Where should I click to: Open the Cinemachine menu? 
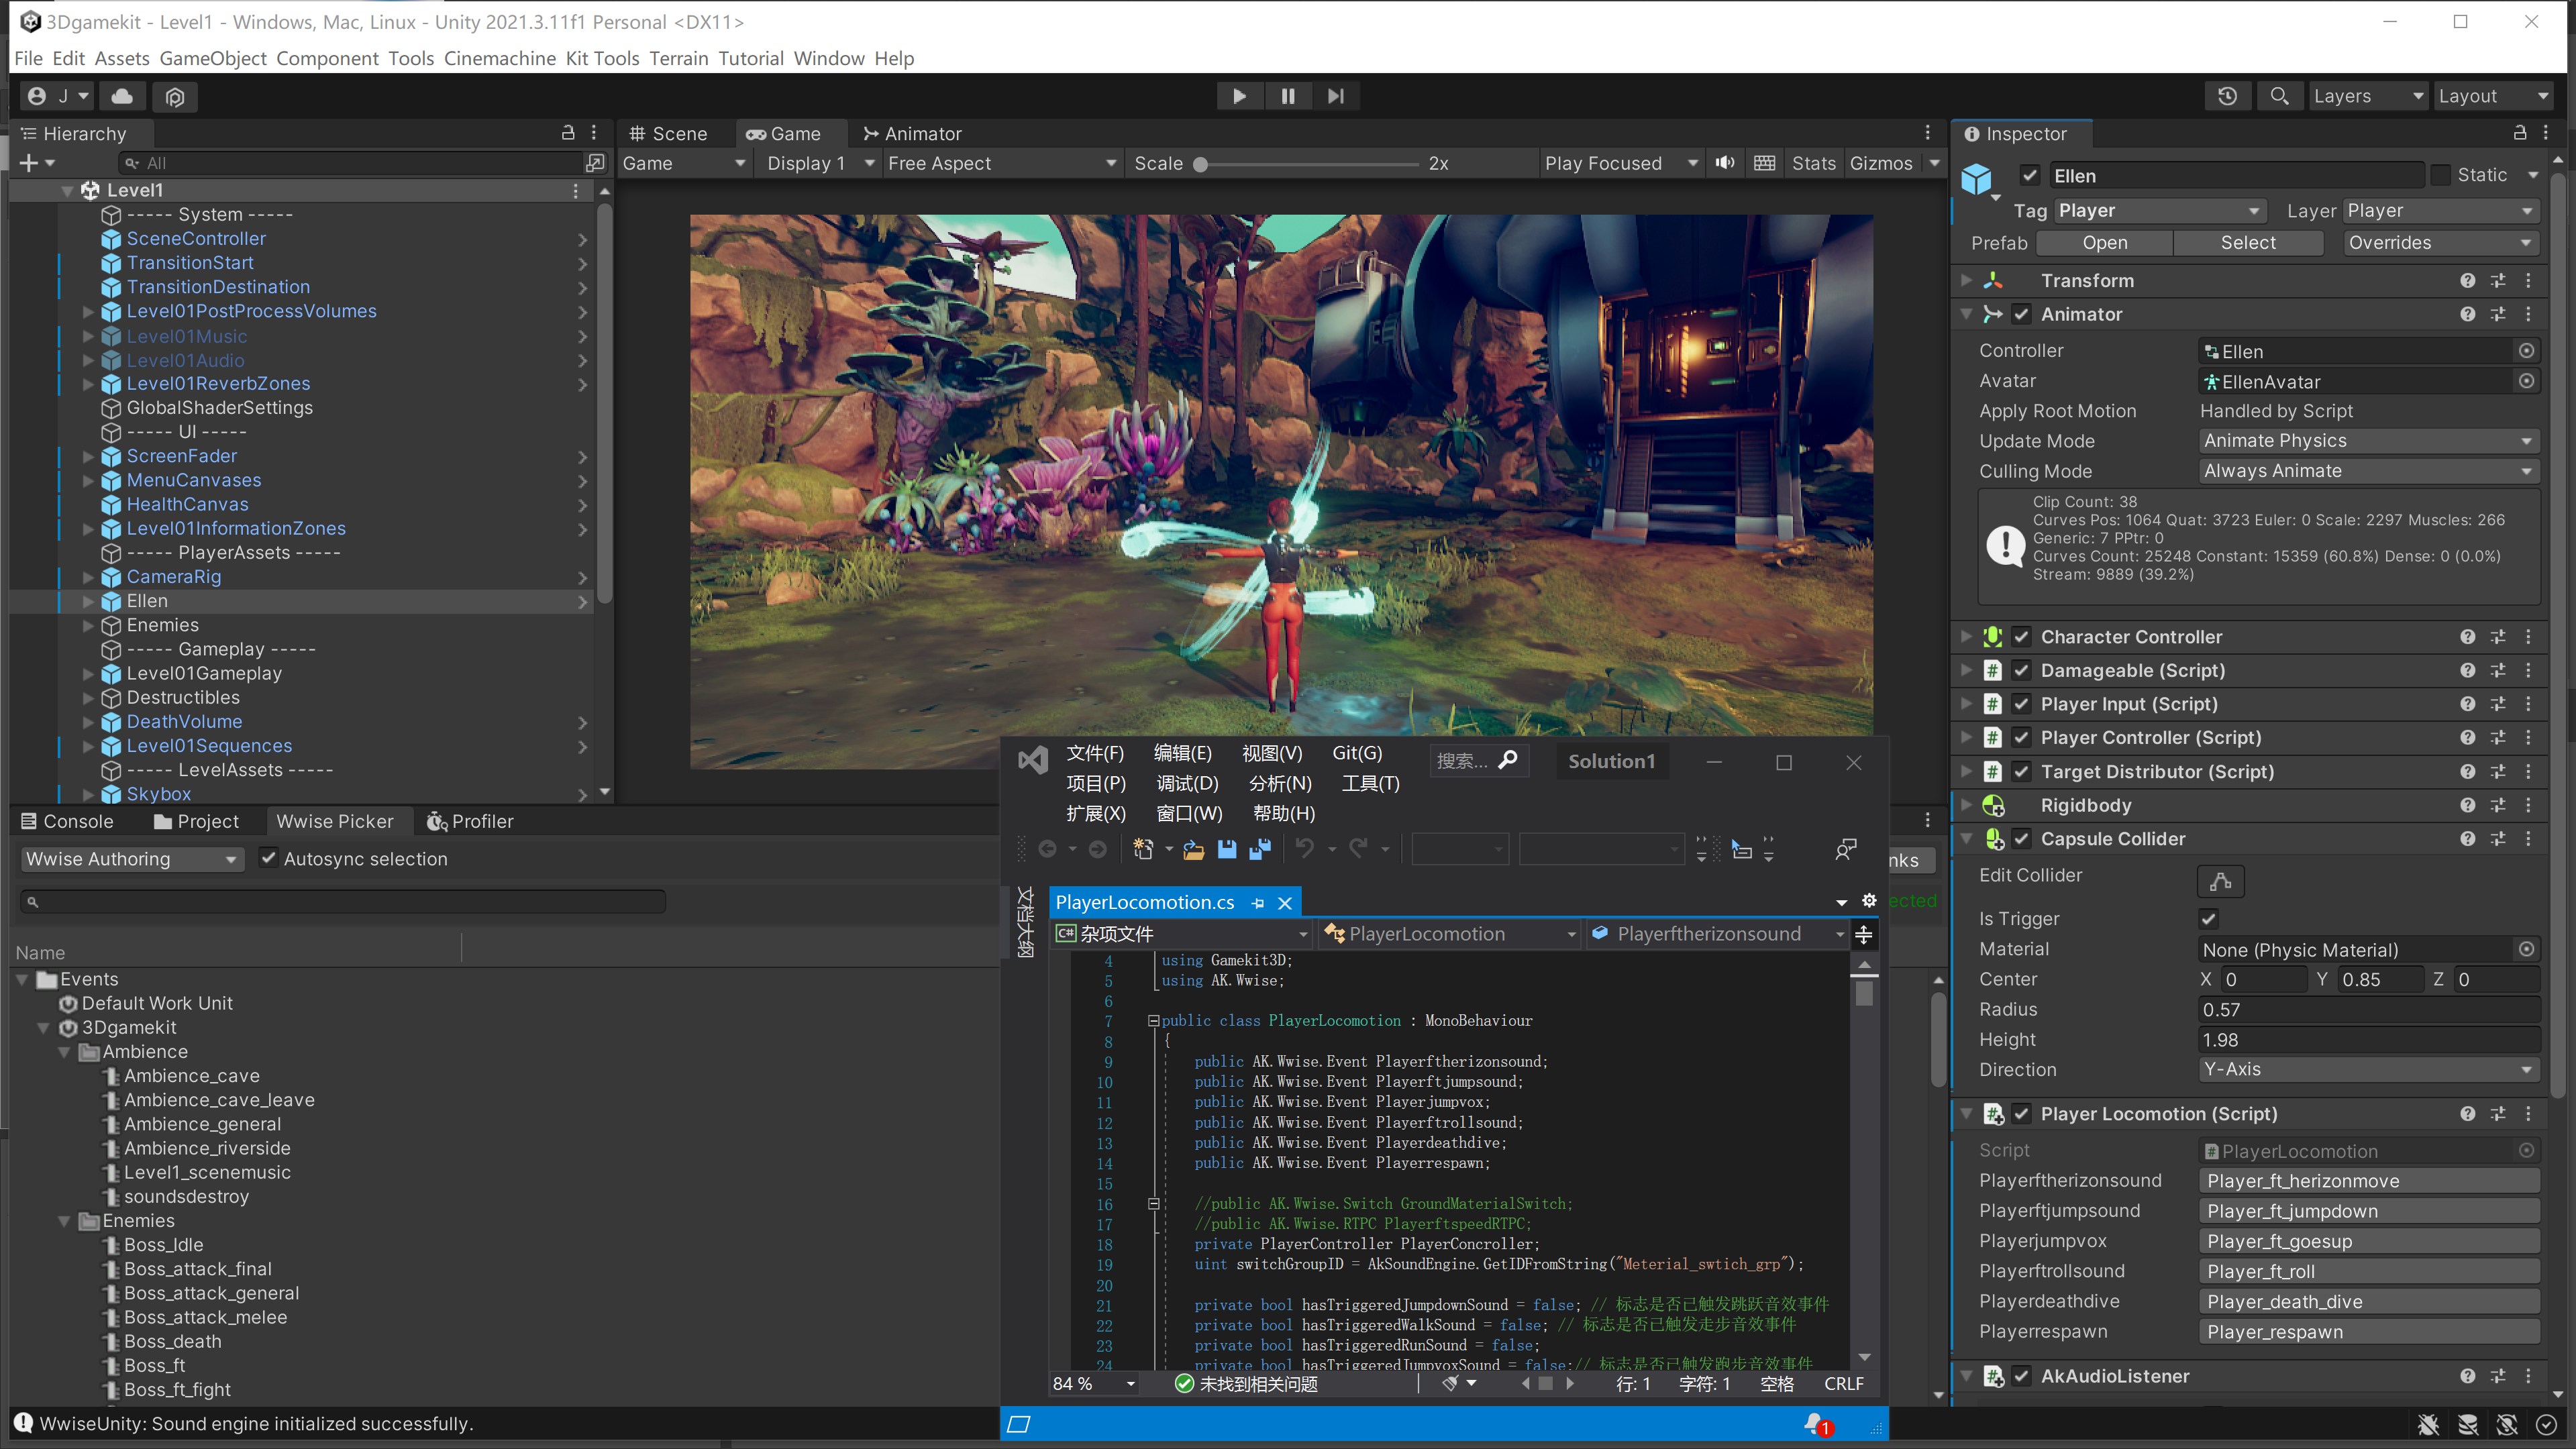499,58
